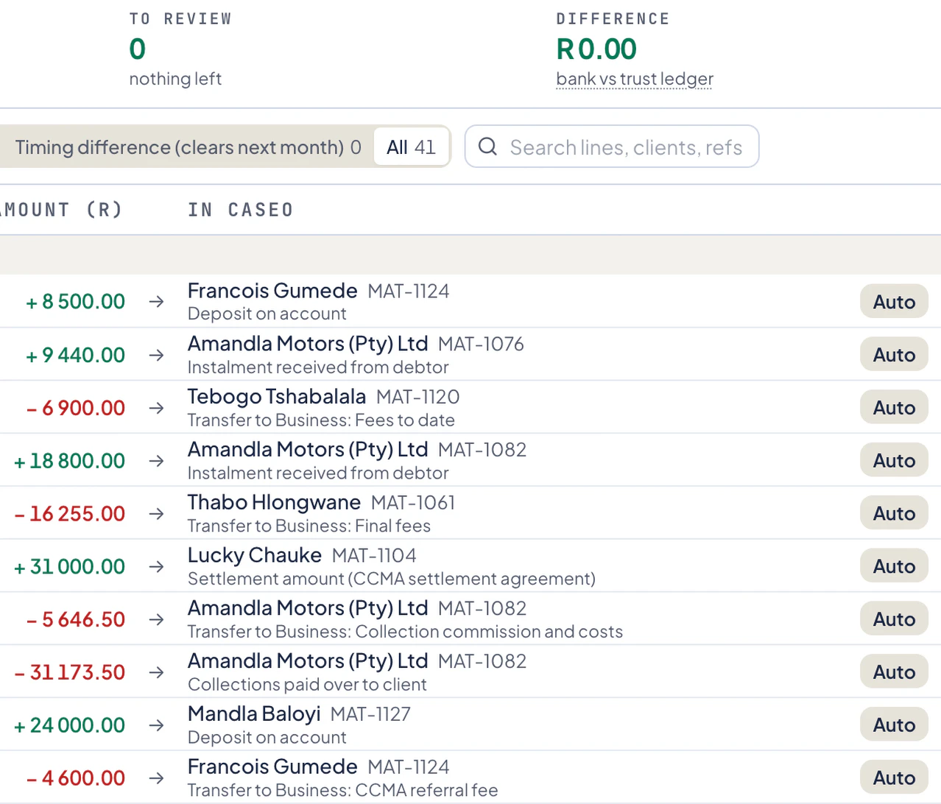Click the IN CASEO column header
Viewport: 941px width, 804px height.
(240, 210)
